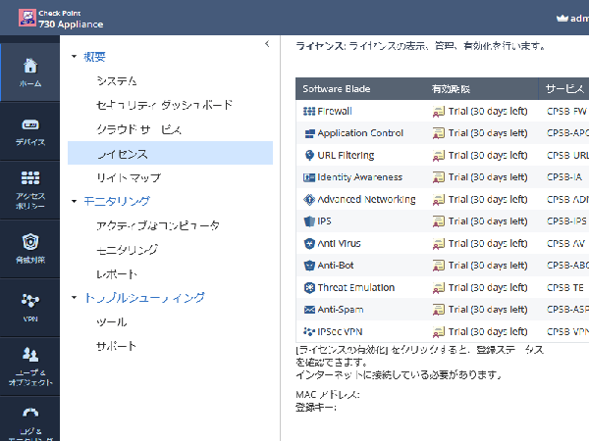Click Trial (30 days left) in Anti-Virus row
Viewport: 589px width, 441px height.
(x=488, y=244)
